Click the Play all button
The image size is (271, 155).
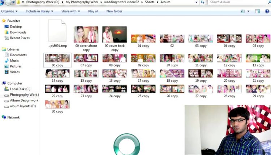click(93, 11)
